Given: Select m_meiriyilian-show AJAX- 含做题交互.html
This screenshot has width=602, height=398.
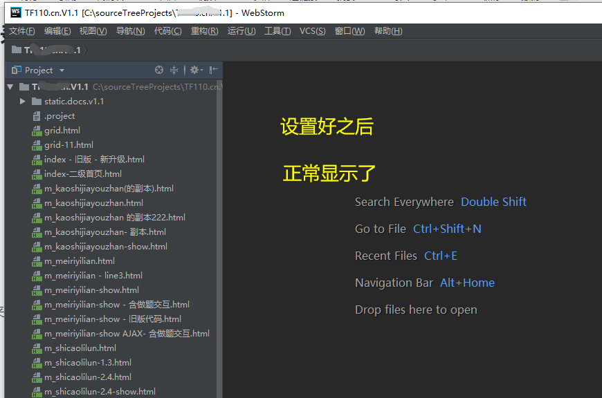Looking at the screenshot, I should click(x=127, y=334).
